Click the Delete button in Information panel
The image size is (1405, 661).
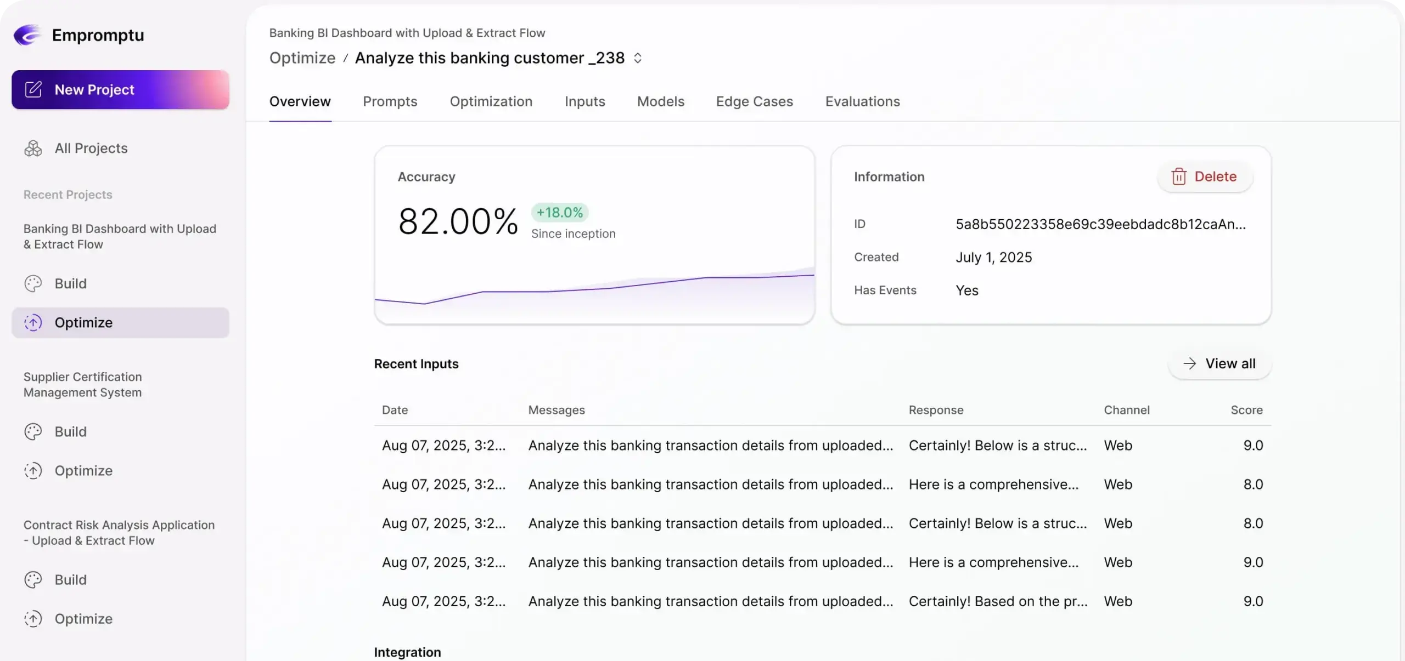click(x=1204, y=176)
